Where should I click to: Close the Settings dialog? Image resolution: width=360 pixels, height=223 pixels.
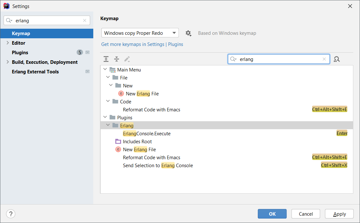click(350, 6)
